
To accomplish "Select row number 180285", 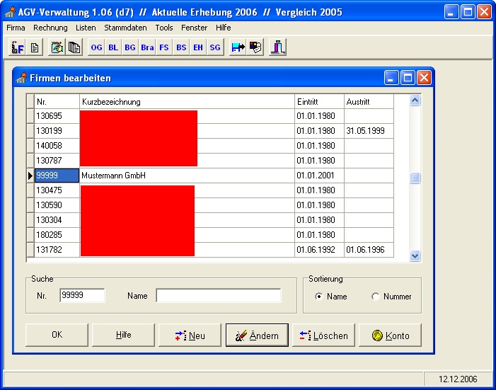I will [x=57, y=235].
